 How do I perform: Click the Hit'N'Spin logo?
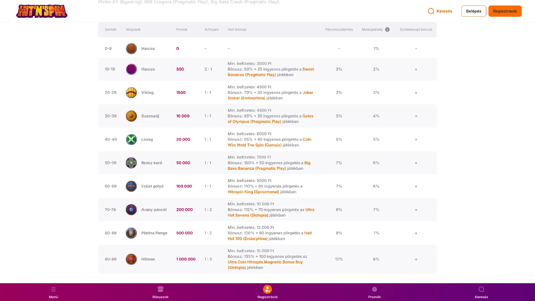(x=42, y=11)
